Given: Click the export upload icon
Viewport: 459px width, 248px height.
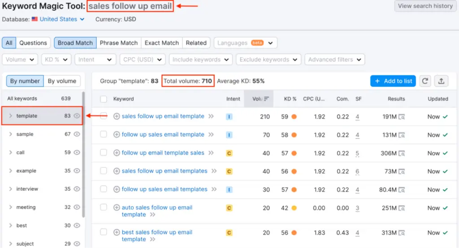Looking at the screenshot, I should 441,81.
